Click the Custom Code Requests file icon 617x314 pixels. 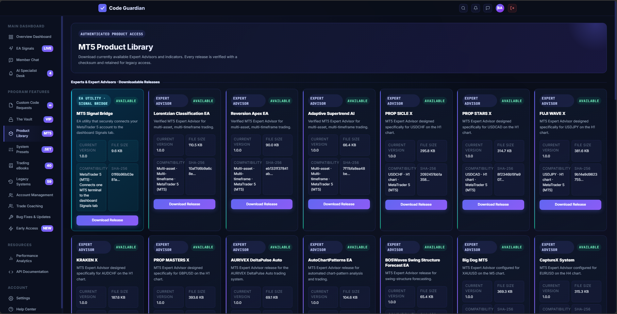[x=11, y=105]
